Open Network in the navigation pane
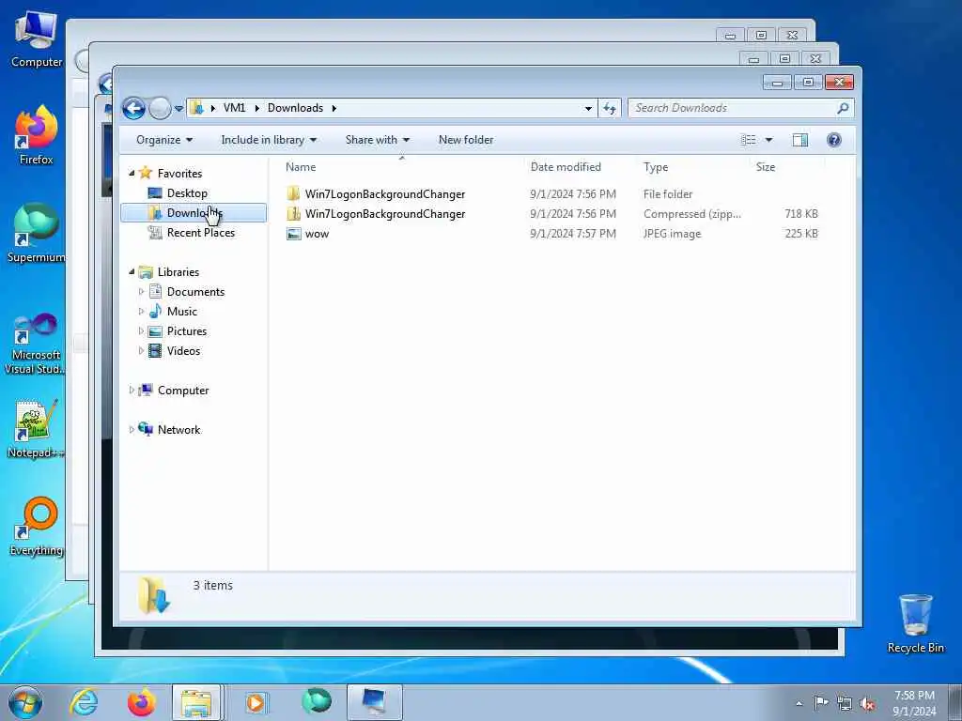 click(178, 430)
